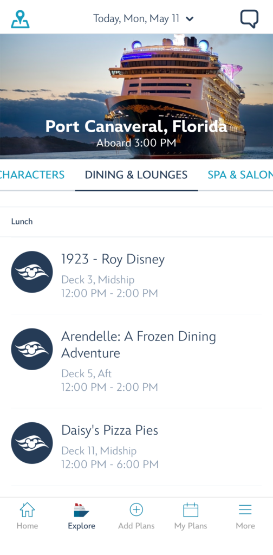Viewport: 273px width, 555px height.
Task: Tap Daisy's Pizza Pies logo icon
Action: click(32, 443)
